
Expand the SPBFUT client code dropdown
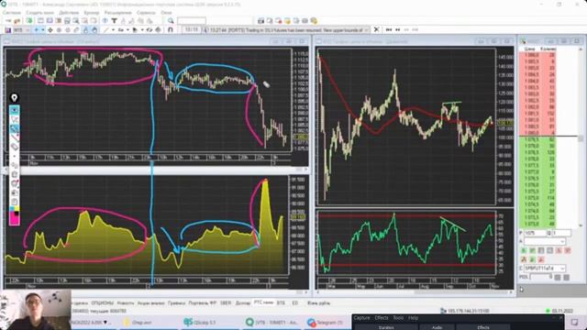pyautogui.click(x=562, y=269)
